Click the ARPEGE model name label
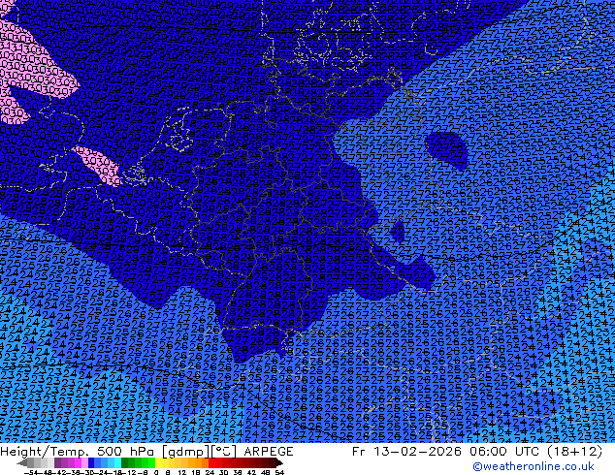The width and height of the screenshot is (615, 475). 269,452
